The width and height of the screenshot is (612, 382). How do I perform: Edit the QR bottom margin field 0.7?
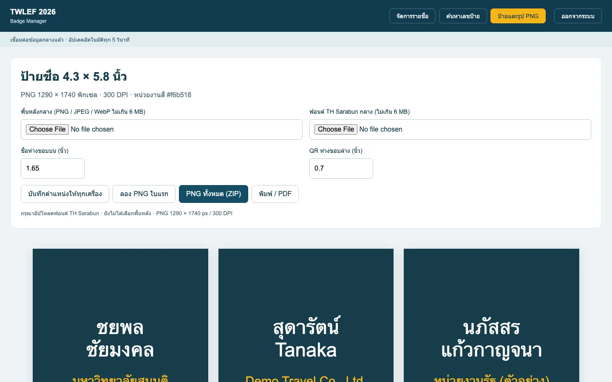point(341,169)
